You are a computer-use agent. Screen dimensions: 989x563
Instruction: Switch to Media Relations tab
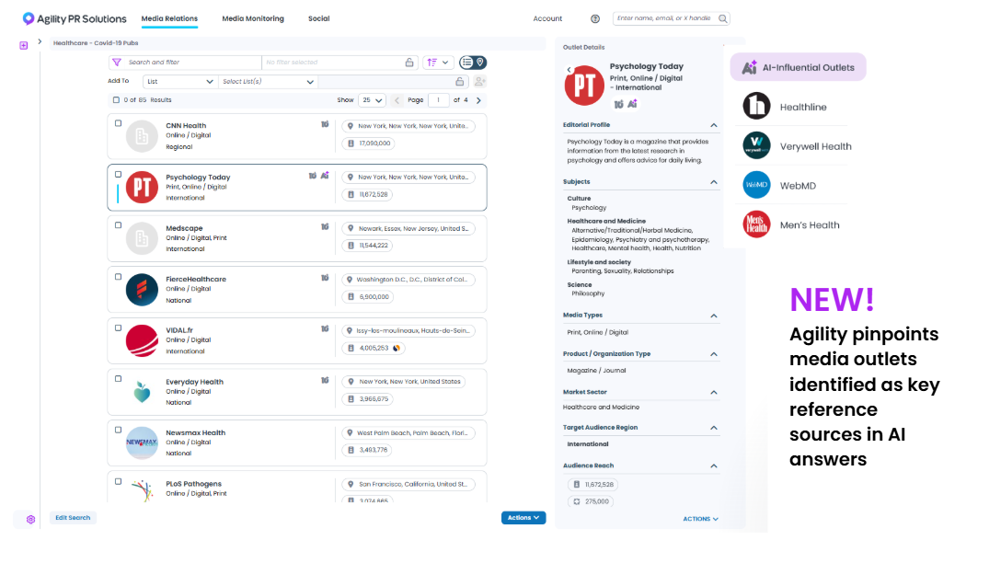[169, 19]
